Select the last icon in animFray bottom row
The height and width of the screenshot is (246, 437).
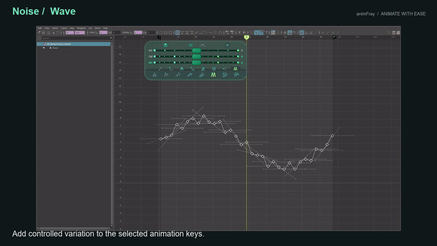click(237, 75)
